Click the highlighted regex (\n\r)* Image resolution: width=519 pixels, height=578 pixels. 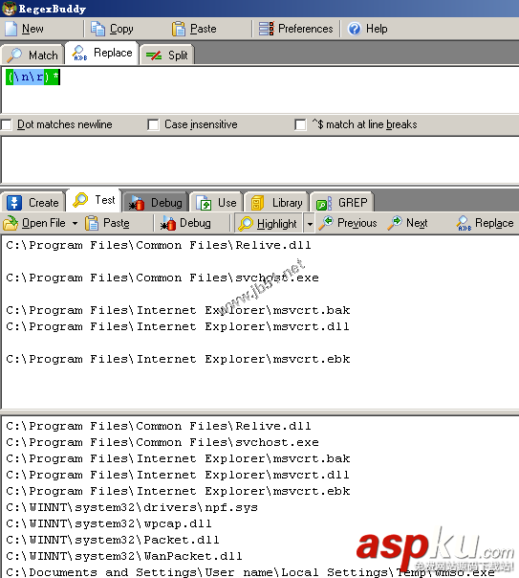pos(32,78)
